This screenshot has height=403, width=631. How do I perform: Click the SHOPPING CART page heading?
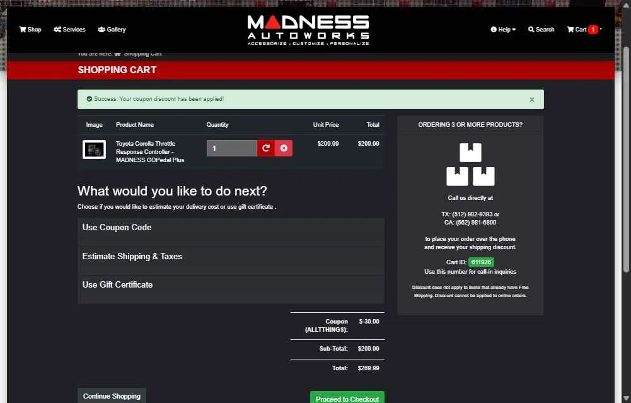117,70
